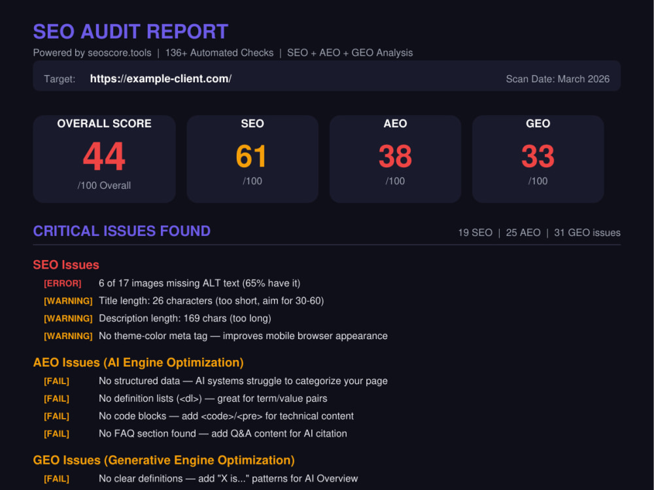Click 'Title length: 26 characters' line

tap(211, 301)
